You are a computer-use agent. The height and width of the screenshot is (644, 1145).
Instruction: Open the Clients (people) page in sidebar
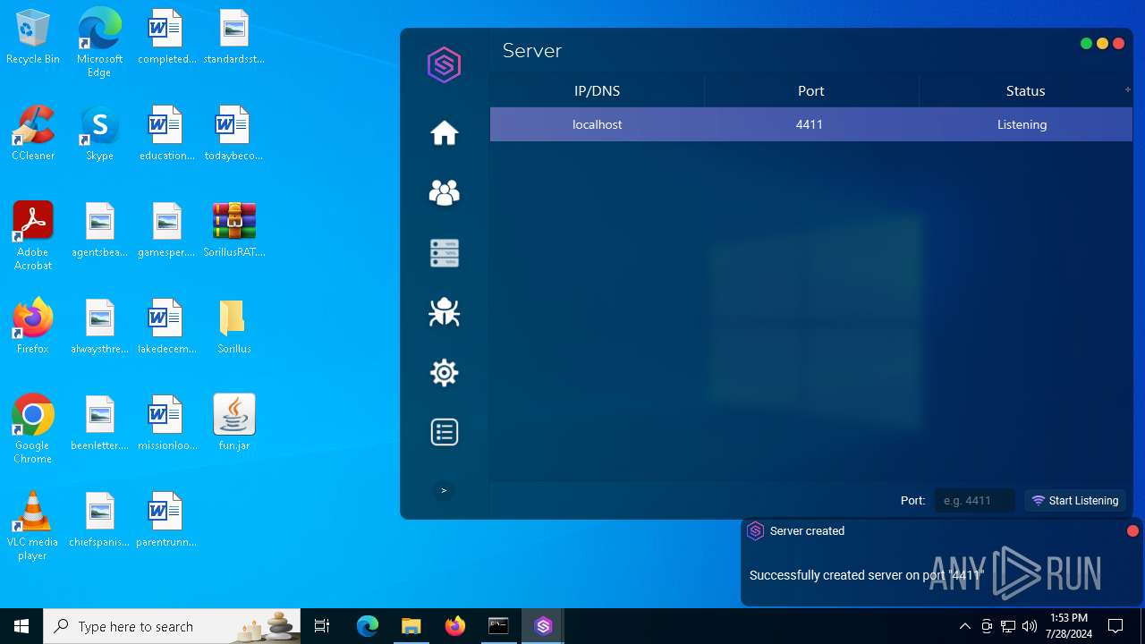(445, 192)
